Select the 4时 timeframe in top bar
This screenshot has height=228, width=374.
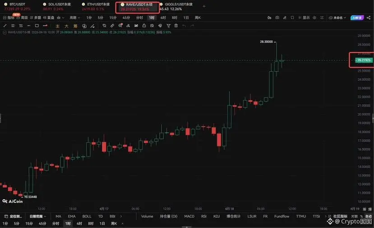[163, 18]
